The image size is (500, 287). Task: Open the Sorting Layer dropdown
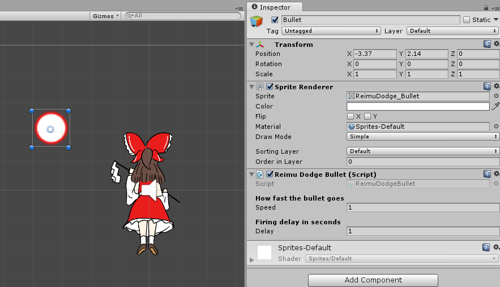tap(423, 151)
